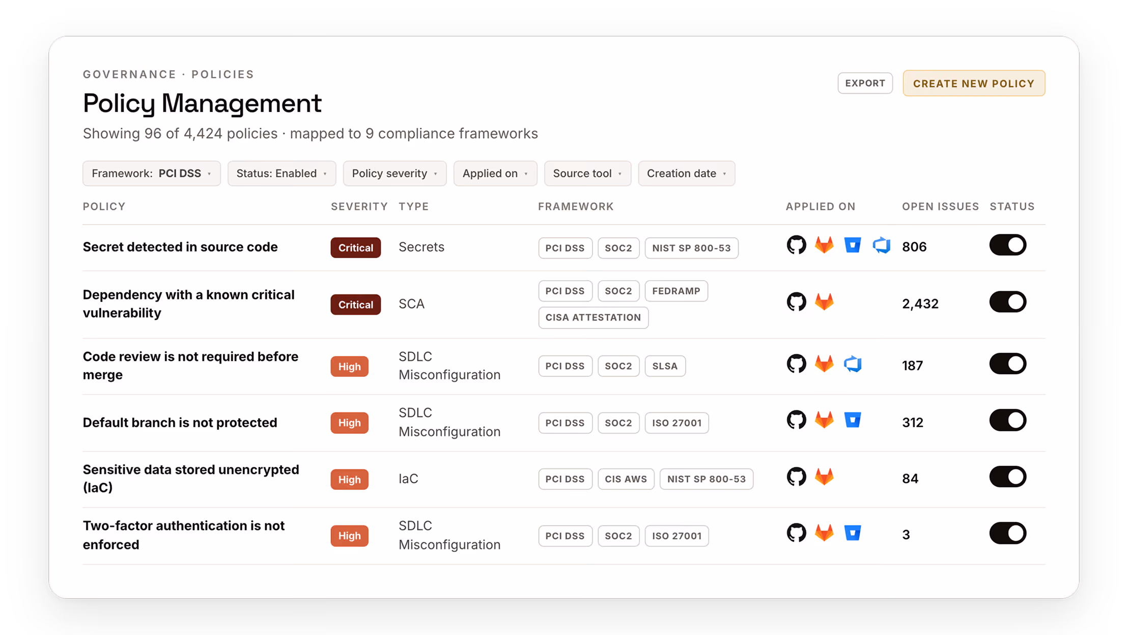
Task: Click GitHub icon in Code review row
Action: (x=796, y=364)
